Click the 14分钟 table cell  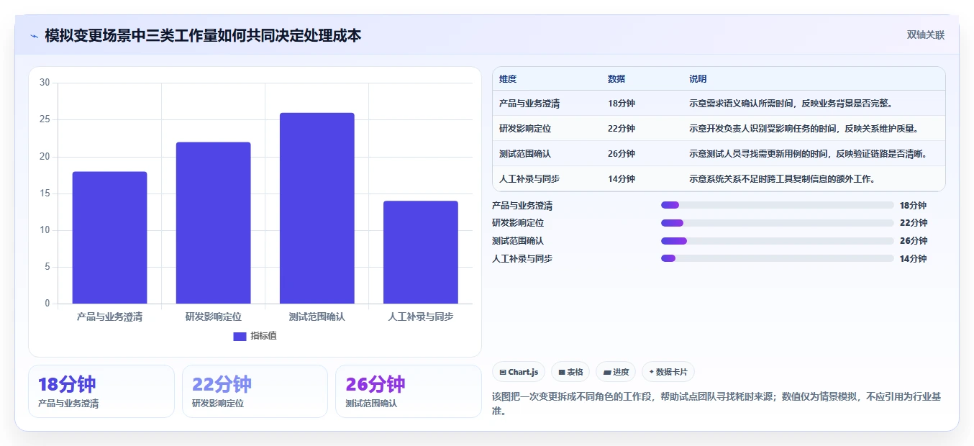(622, 179)
